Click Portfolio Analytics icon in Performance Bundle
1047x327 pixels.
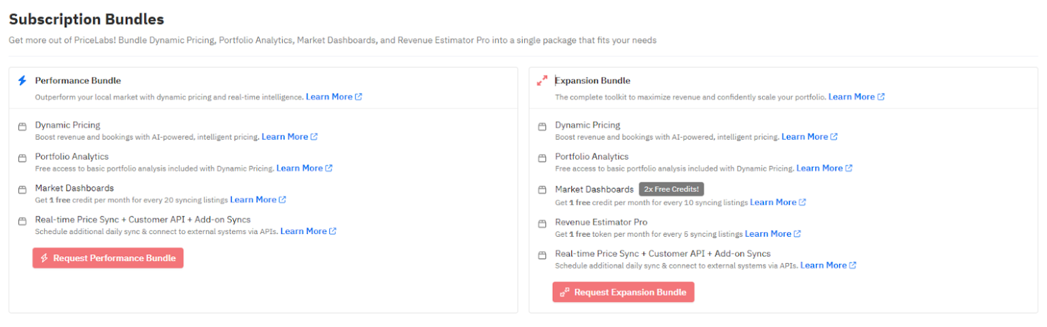22,158
